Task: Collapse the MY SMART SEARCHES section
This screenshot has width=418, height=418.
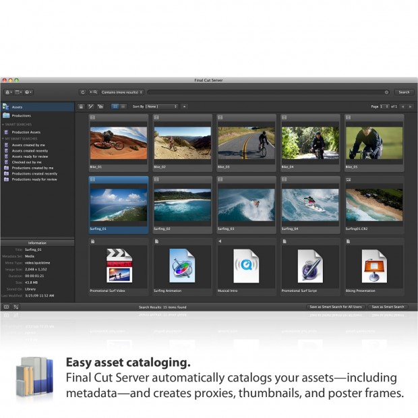Action: 3,139
